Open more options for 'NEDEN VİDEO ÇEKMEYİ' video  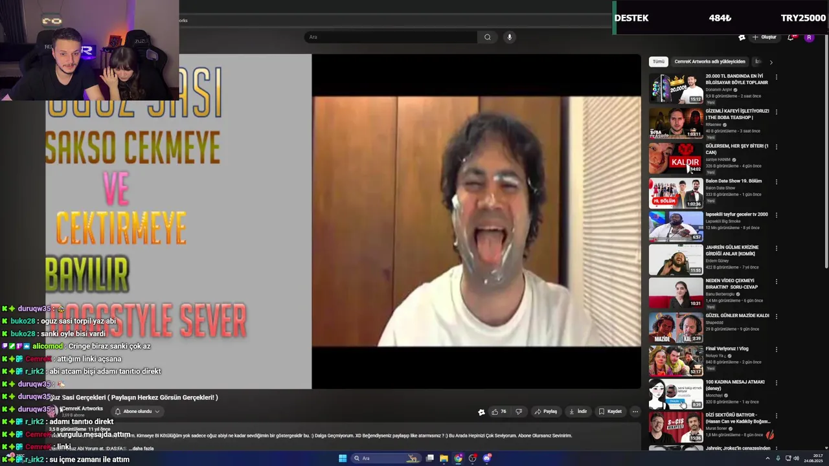(x=776, y=282)
